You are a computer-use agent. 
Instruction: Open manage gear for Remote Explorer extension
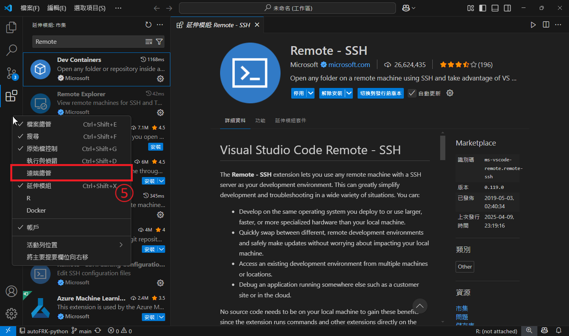click(x=160, y=112)
